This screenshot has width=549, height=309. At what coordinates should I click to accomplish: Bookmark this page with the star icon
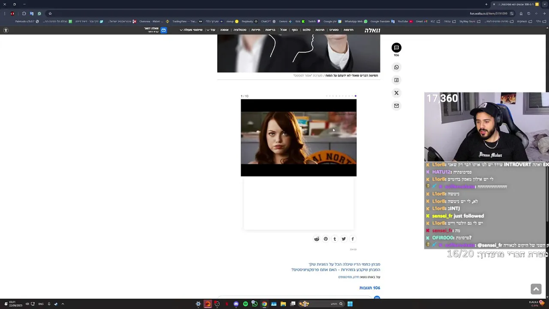pyautogui.click(x=50, y=13)
